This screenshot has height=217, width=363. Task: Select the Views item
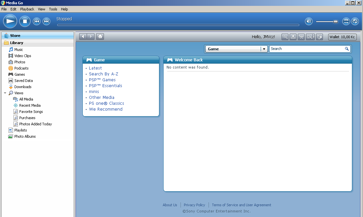(19, 93)
